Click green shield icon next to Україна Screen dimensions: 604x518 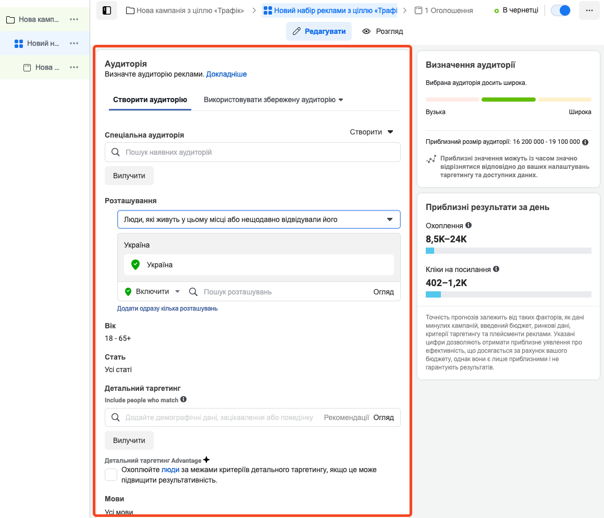[x=135, y=265]
